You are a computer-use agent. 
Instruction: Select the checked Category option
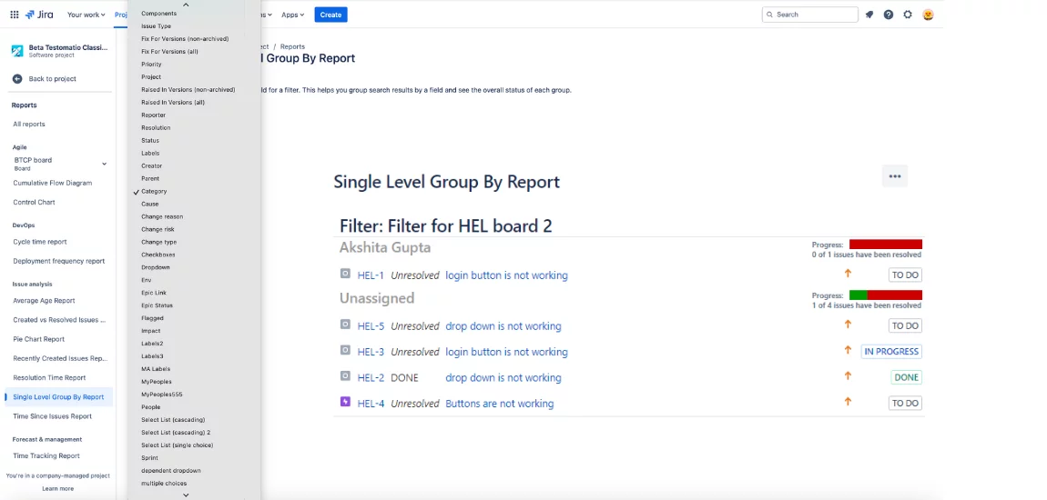[x=154, y=192]
